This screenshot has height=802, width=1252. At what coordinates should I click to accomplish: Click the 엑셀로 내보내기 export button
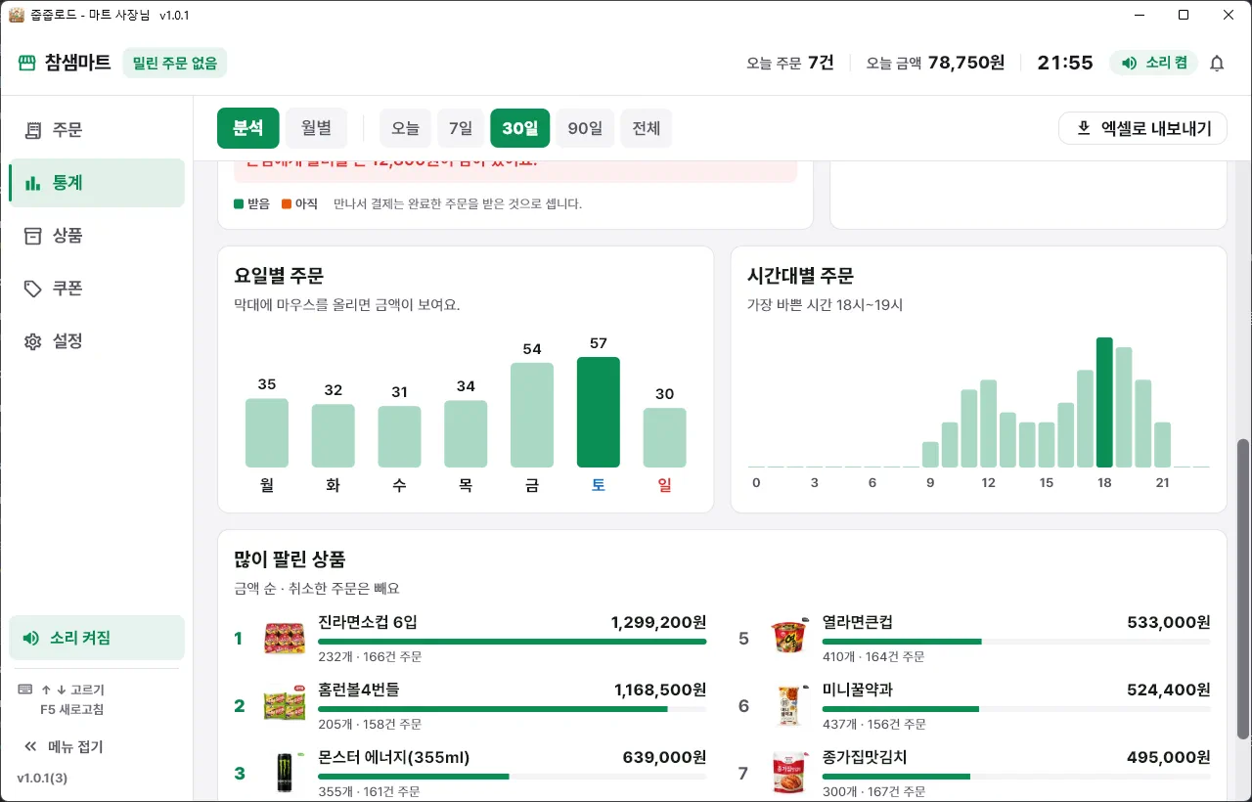pyautogui.click(x=1142, y=128)
